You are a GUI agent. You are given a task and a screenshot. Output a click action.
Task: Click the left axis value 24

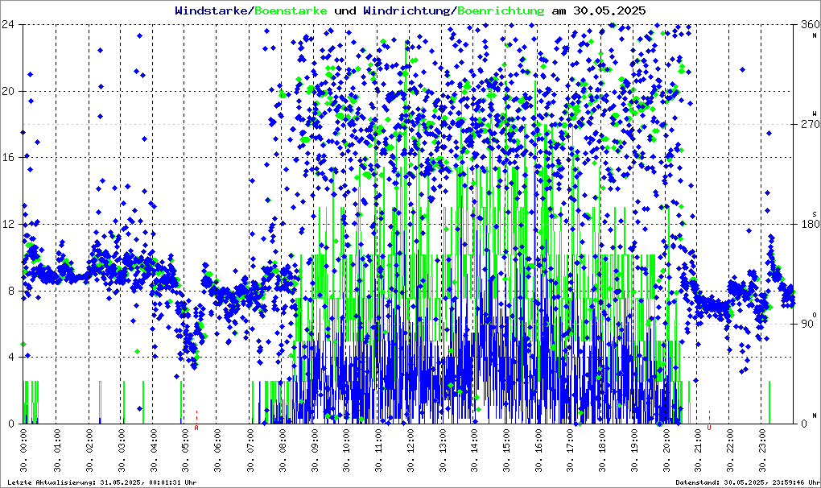pos(12,24)
